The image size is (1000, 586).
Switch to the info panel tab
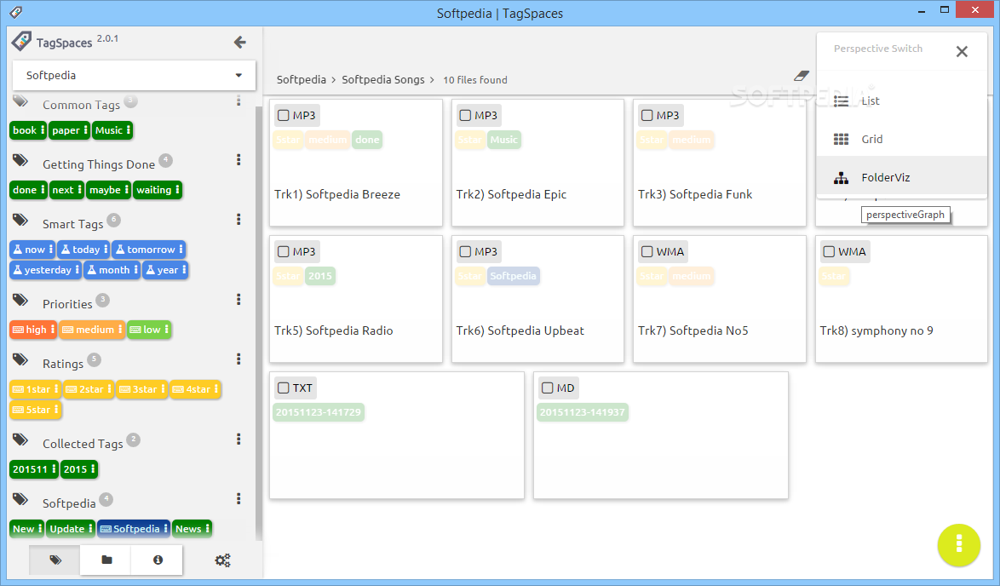pos(158,560)
